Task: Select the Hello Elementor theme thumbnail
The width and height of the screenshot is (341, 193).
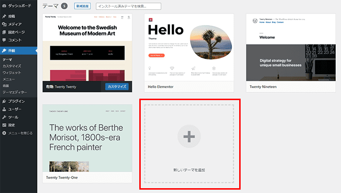Action: [x=189, y=48]
